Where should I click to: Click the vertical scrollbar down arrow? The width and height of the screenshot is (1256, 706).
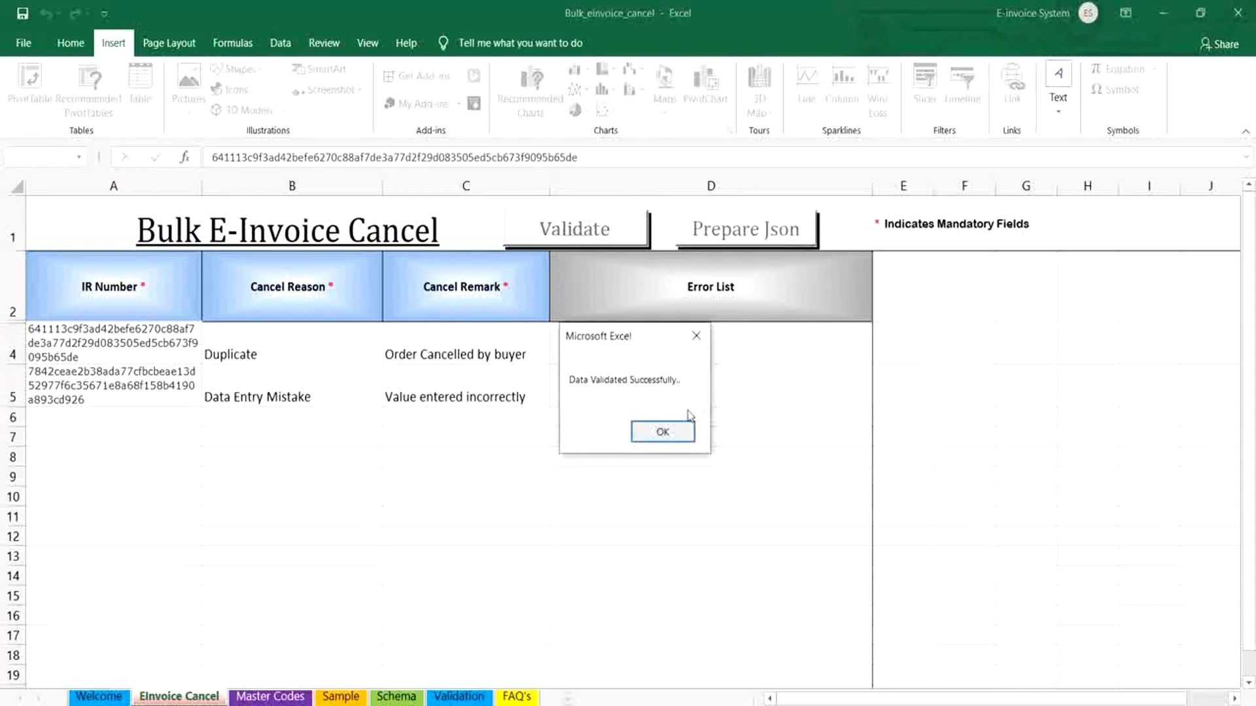(x=1248, y=682)
